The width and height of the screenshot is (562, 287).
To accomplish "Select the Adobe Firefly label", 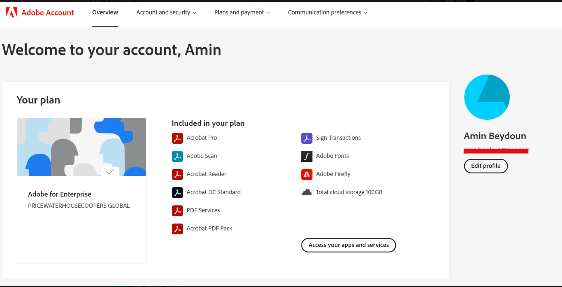I will click(333, 174).
